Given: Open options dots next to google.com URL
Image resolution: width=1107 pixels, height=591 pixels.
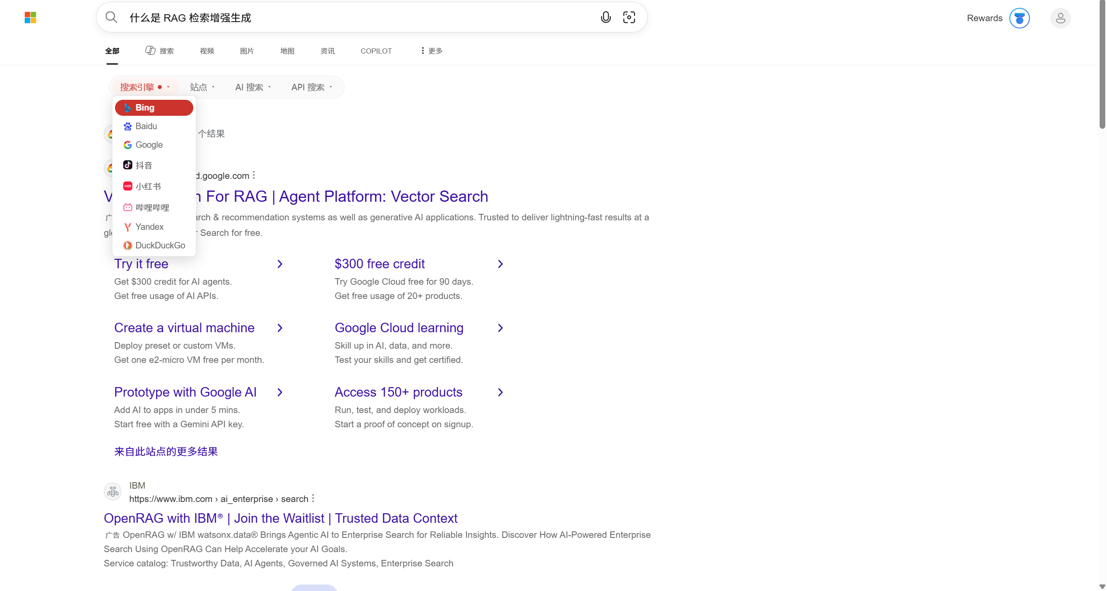Looking at the screenshot, I should (x=254, y=175).
